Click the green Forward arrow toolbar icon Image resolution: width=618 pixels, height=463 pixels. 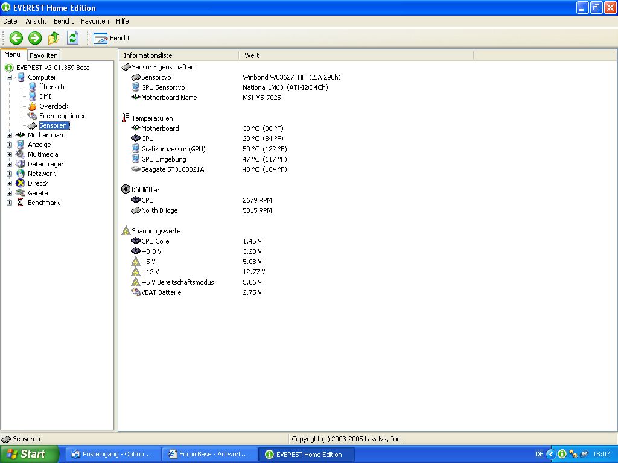(35, 38)
